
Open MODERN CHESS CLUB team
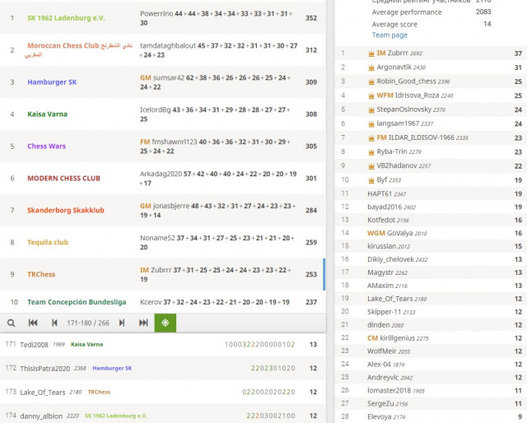[x=64, y=178]
